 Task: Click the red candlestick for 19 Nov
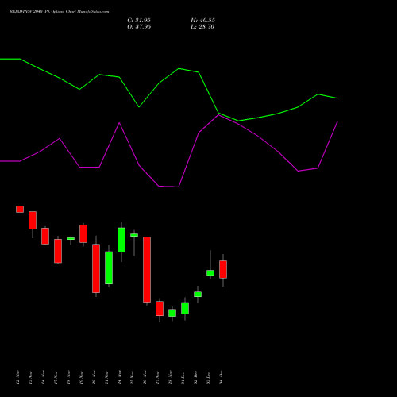click(x=83, y=233)
